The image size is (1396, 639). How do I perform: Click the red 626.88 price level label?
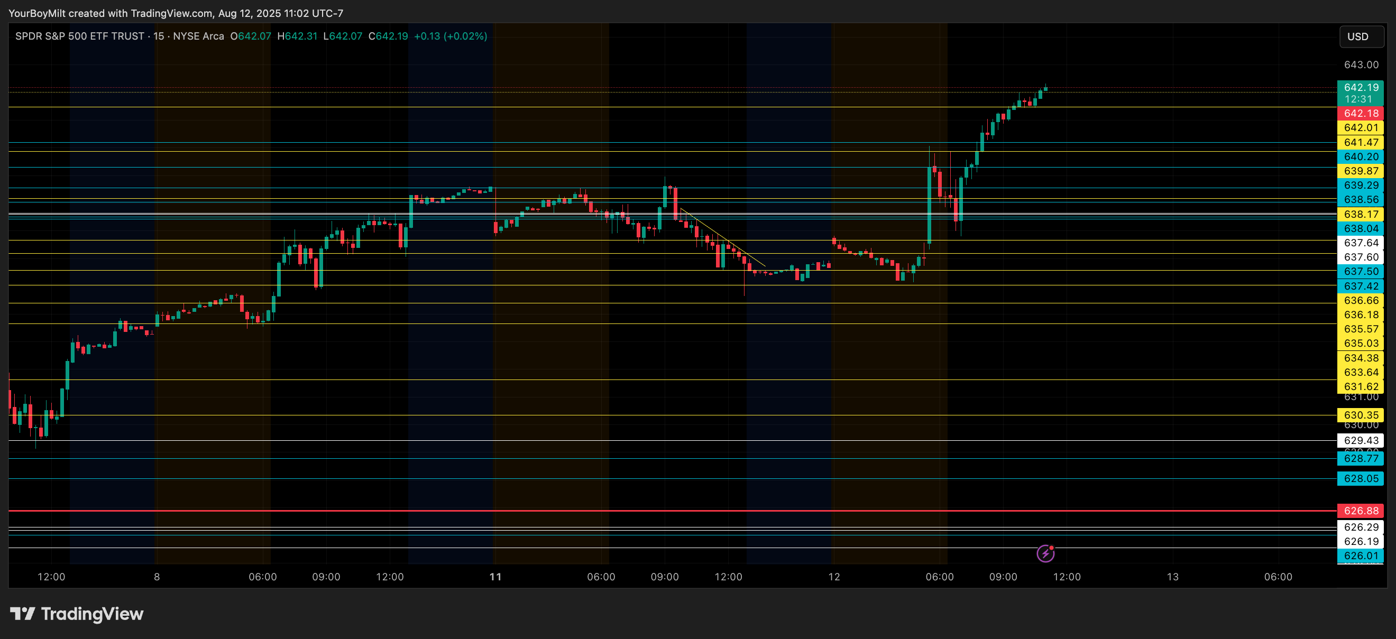tap(1360, 511)
